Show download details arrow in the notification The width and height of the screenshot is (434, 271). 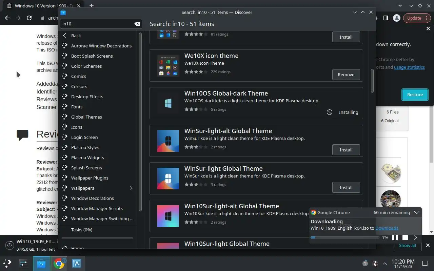pyautogui.click(x=415, y=237)
